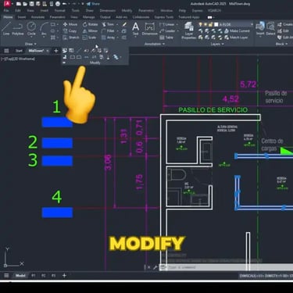The height and width of the screenshot is (293, 293).
Task: Click the Erase pencil icon
Action: point(124,24)
